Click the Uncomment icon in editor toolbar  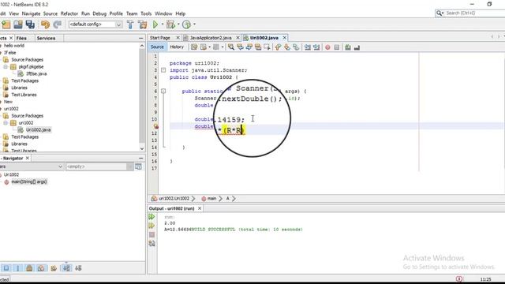(x=357, y=47)
